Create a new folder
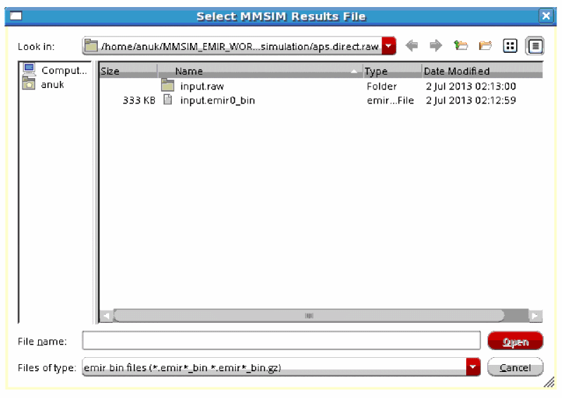 click(x=485, y=46)
